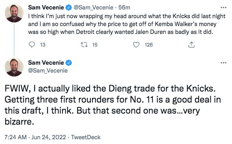Click the TweetDeck source label

point(86,137)
